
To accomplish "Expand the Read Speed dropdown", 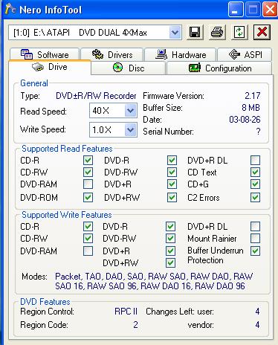I will tap(130, 111).
